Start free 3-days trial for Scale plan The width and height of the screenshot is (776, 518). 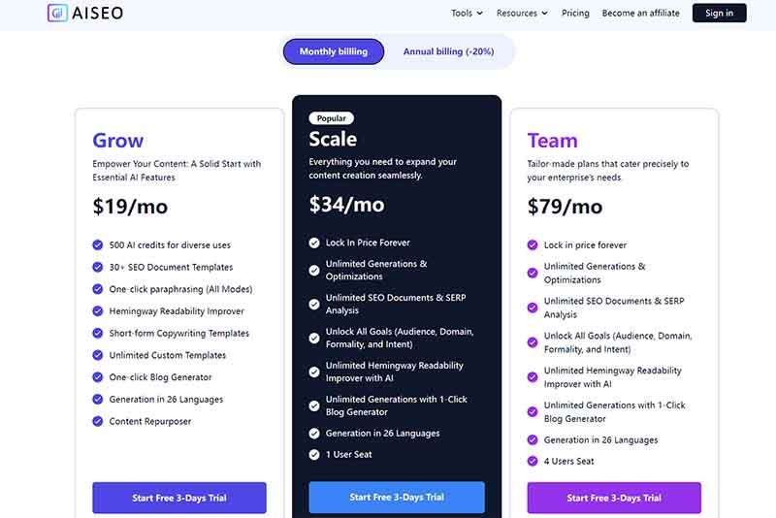tap(397, 498)
